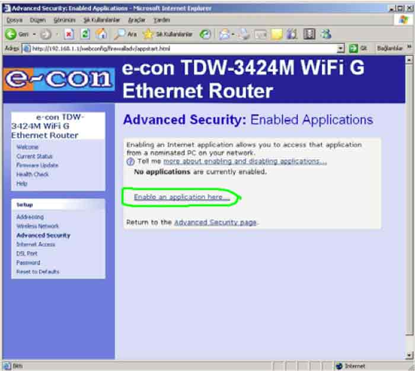Click the printer icon in toolbar
The height and width of the screenshot is (371, 415).
click(x=244, y=34)
